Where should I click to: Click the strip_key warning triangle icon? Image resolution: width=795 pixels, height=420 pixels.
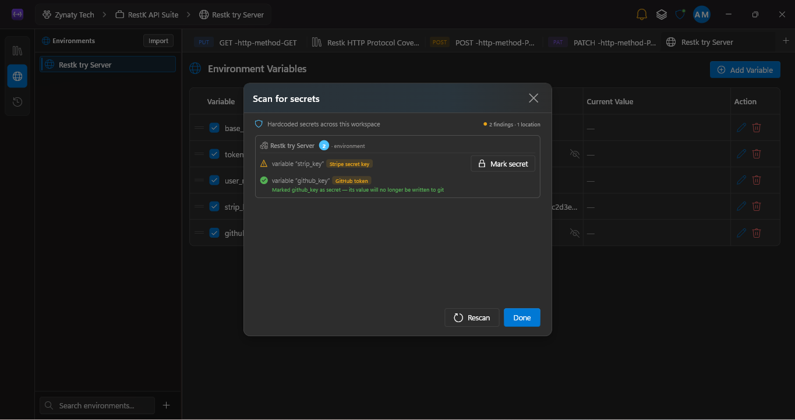click(264, 164)
